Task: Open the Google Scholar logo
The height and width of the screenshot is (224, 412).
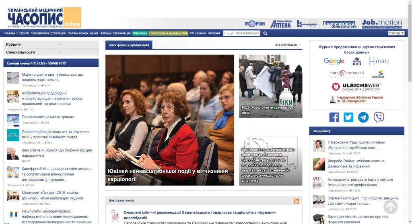Action: tap(334, 61)
